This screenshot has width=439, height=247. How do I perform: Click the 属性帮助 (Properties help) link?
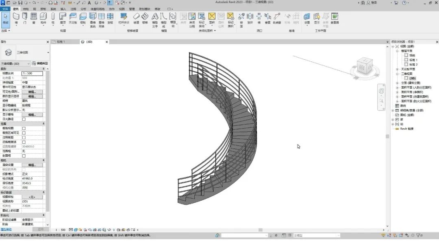point(6,230)
